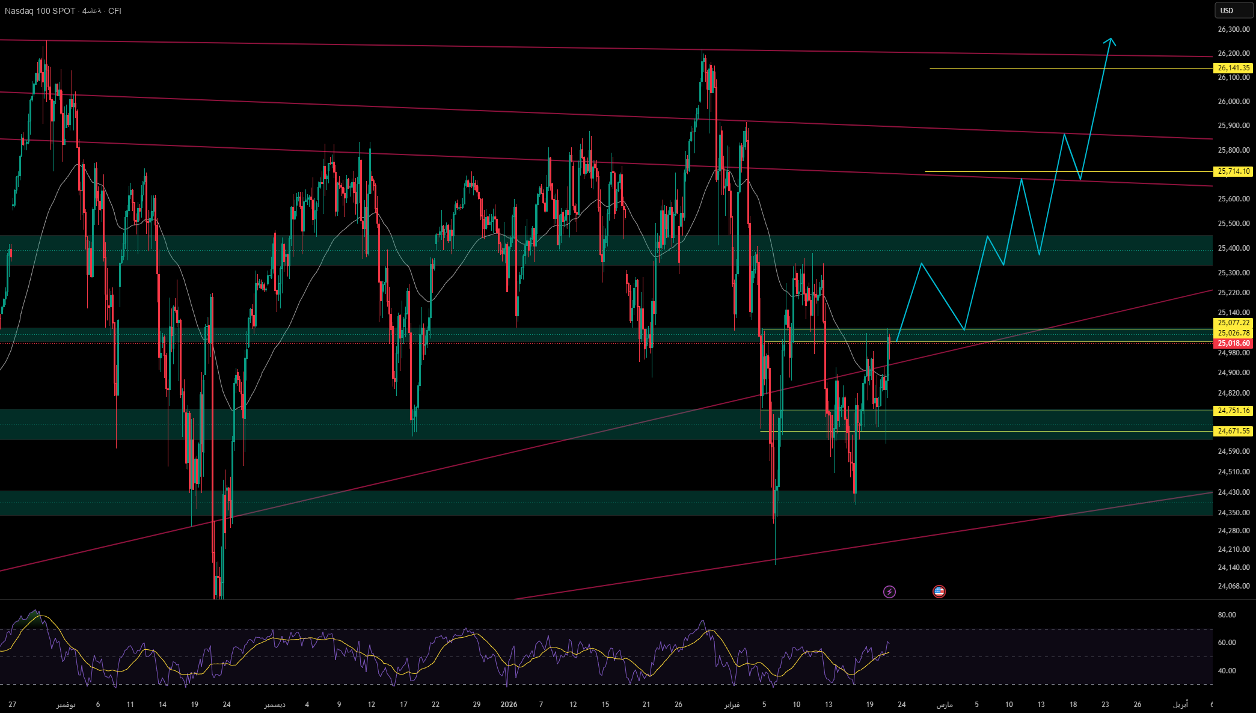Viewport: 1256px width, 713px height.
Task: Click the مارس month label on time axis
Action: (x=944, y=704)
